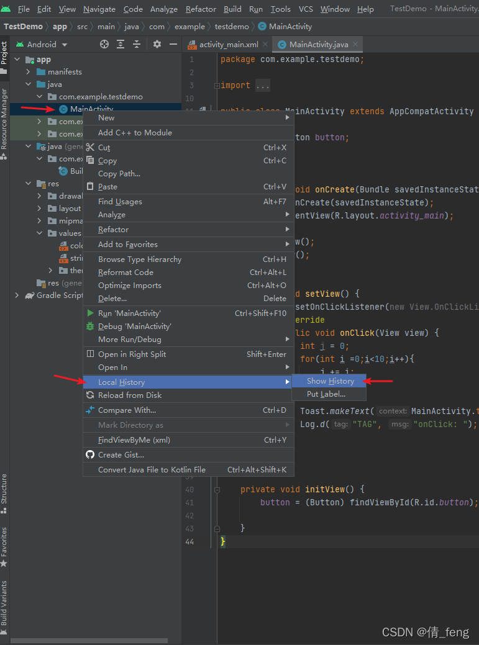Viewport: 479px width, 645px height.
Task: Open the Favorites side tab
Action: [x=4, y=547]
